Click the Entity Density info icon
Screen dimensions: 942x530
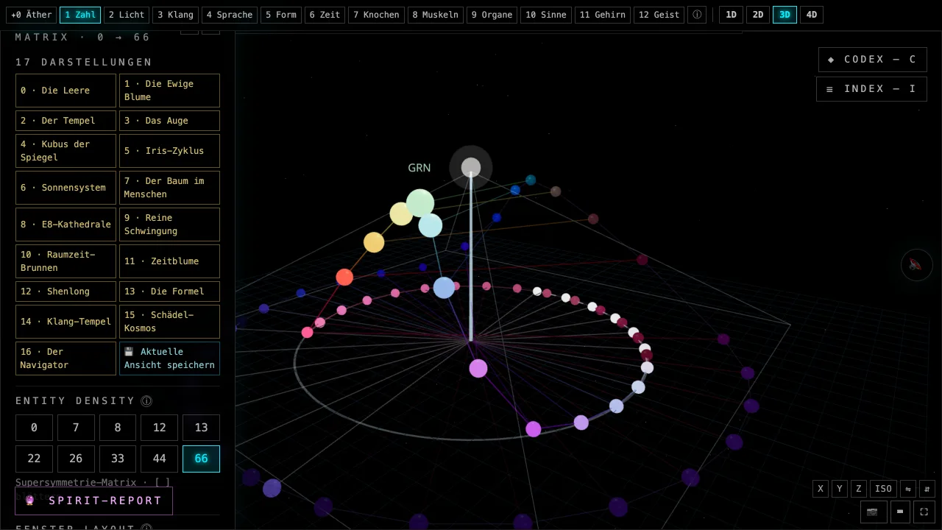tap(146, 401)
